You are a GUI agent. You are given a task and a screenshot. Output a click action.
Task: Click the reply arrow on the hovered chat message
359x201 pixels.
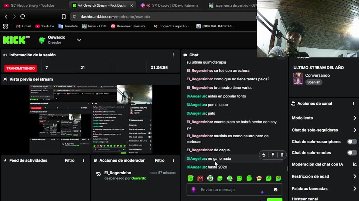pos(264,155)
